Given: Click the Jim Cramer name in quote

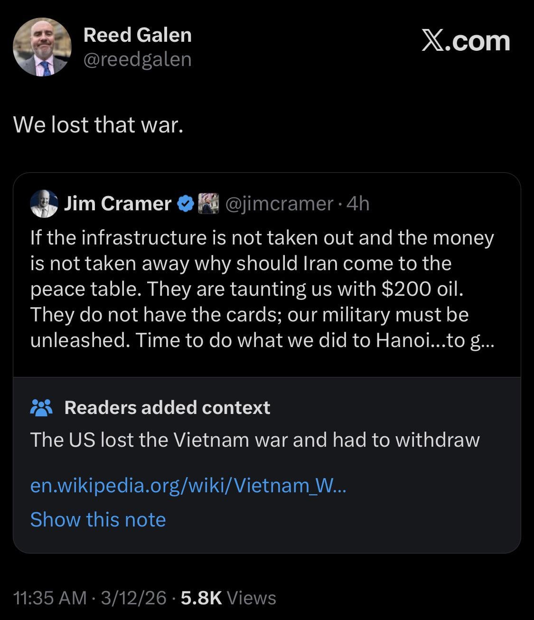Looking at the screenshot, I should coord(117,204).
